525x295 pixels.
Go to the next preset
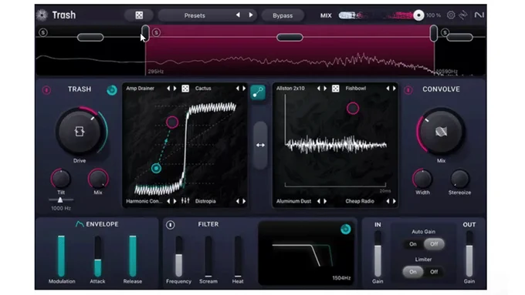pos(251,15)
